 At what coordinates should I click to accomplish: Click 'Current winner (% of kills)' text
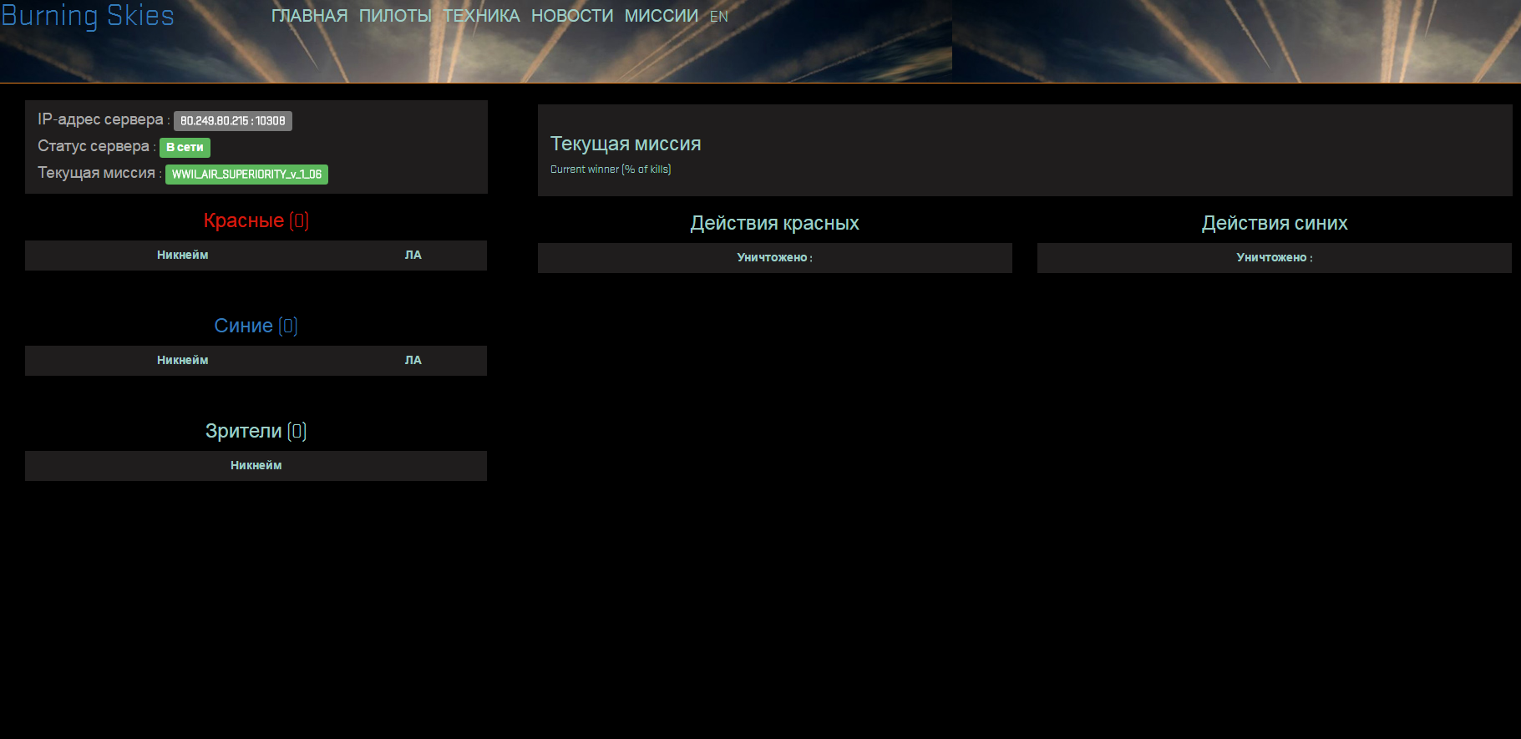611,170
